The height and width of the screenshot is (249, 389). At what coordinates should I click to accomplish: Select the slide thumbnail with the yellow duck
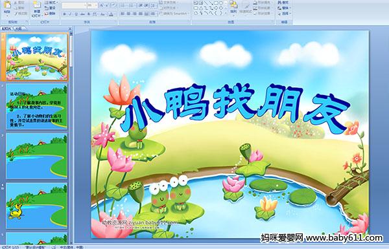tap(36, 205)
